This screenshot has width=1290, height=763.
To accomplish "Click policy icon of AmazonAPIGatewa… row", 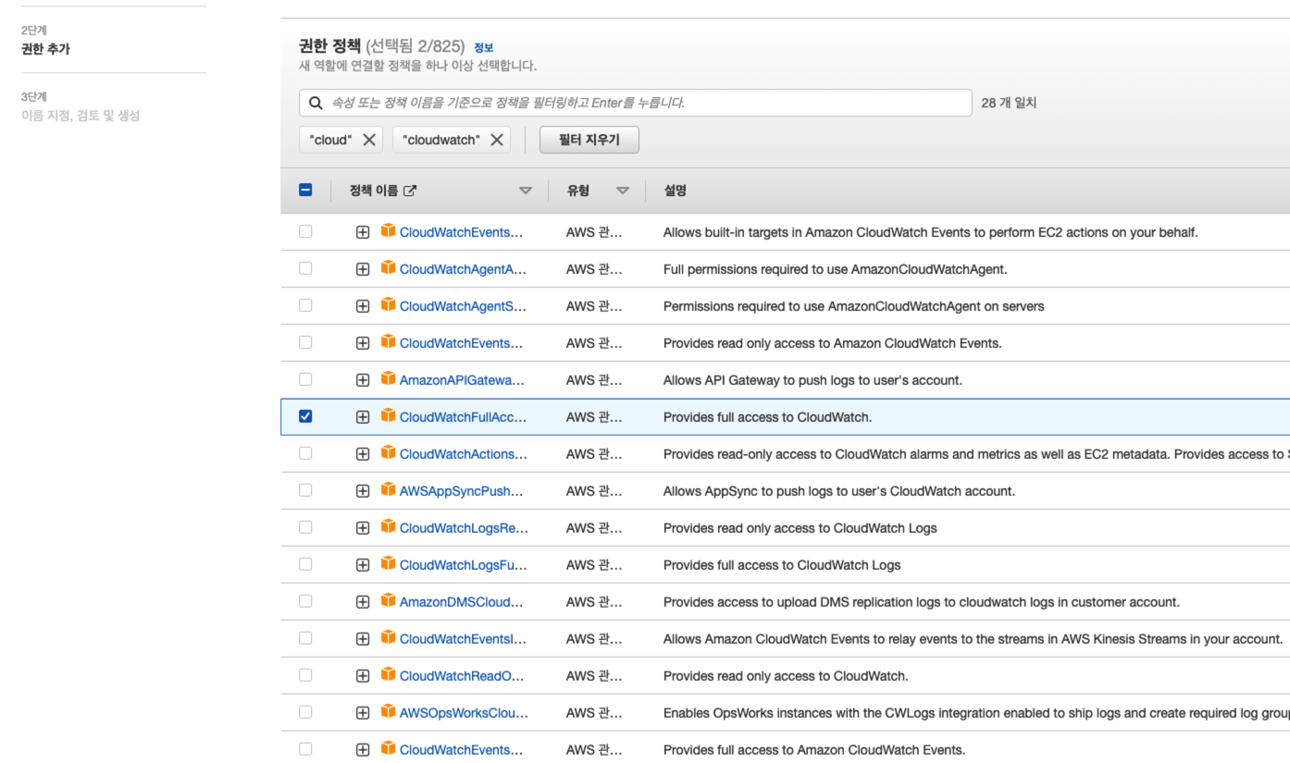I will (x=389, y=379).
